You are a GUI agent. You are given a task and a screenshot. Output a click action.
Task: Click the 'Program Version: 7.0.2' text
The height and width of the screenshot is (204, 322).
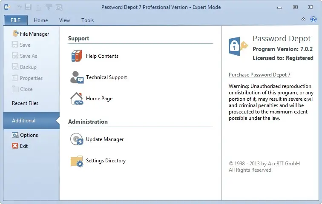point(282,49)
